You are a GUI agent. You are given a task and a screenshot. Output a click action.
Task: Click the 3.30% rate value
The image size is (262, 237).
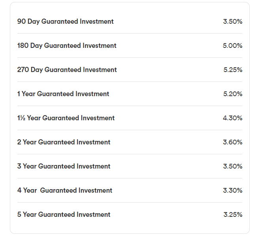tap(233, 190)
